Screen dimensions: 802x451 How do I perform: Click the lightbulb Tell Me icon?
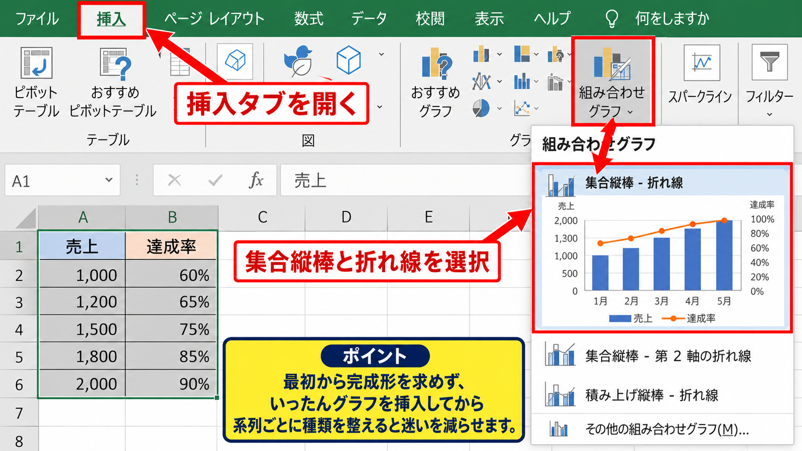tap(612, 19)
